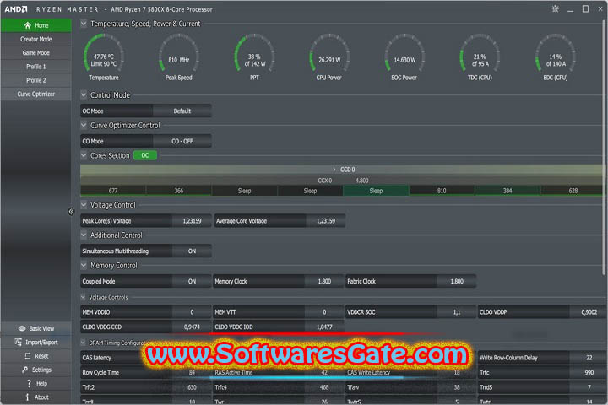Click the MEM VDDIO value field
Image resolution: width=608 pixels, height=405 pixels.
click(192, 312)
